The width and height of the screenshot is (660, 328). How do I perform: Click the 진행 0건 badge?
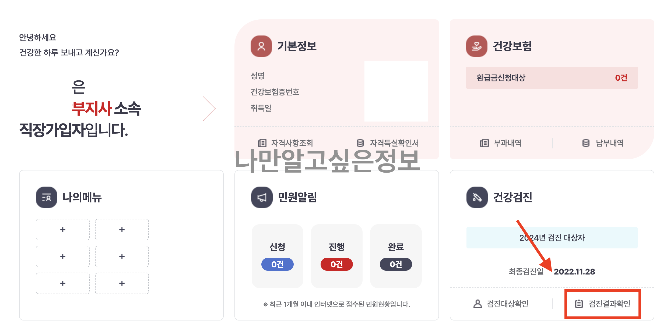(336, 264)
